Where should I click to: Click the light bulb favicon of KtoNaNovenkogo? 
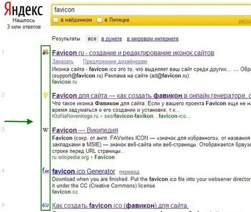pyautogui.click(x=46, y=95)
